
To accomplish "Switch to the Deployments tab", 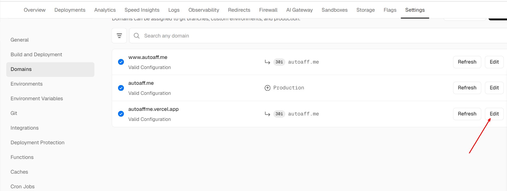I will click(70, 10).
